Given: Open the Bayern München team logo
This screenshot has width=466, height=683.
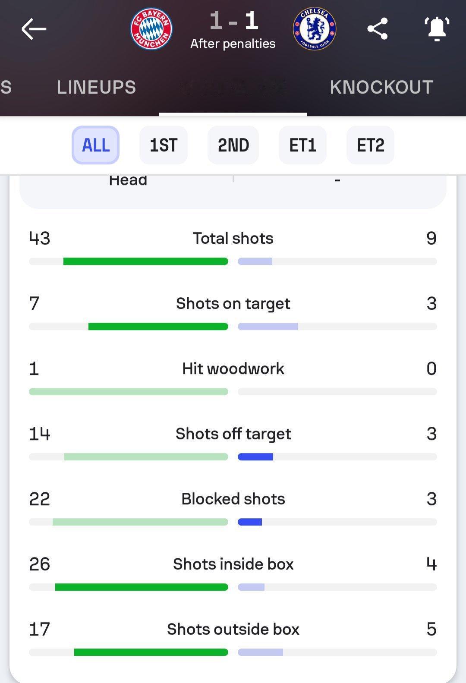Looking at the screenshot, I should point(151,29).
